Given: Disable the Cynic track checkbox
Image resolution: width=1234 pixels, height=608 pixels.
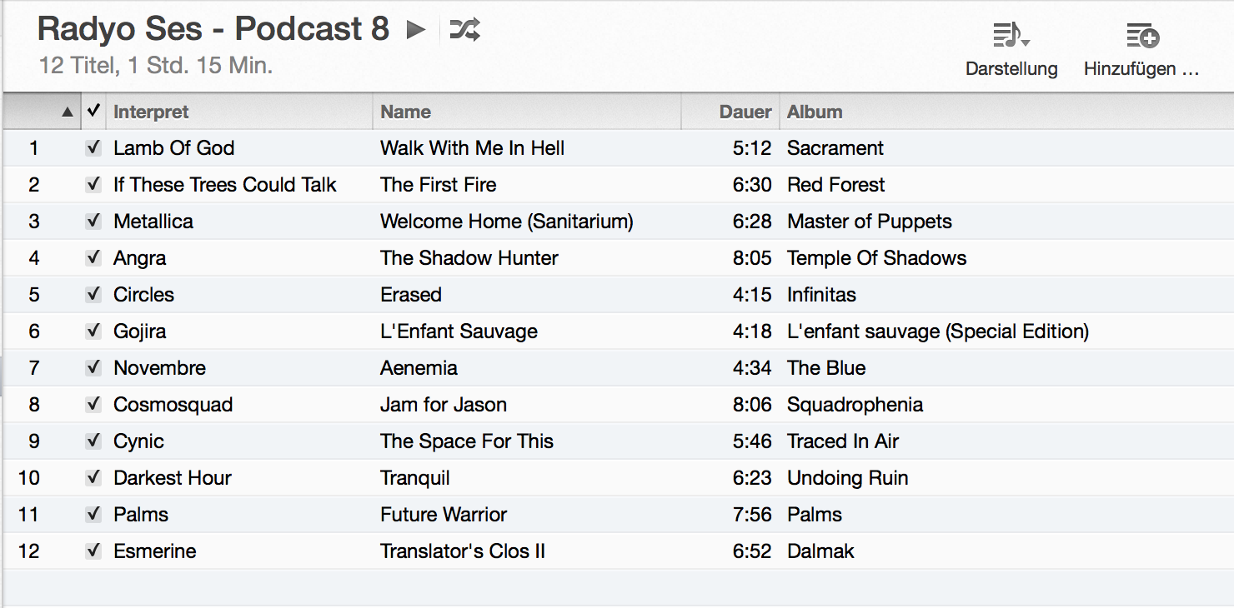Looking at the screenshot, I should point(93,441).
